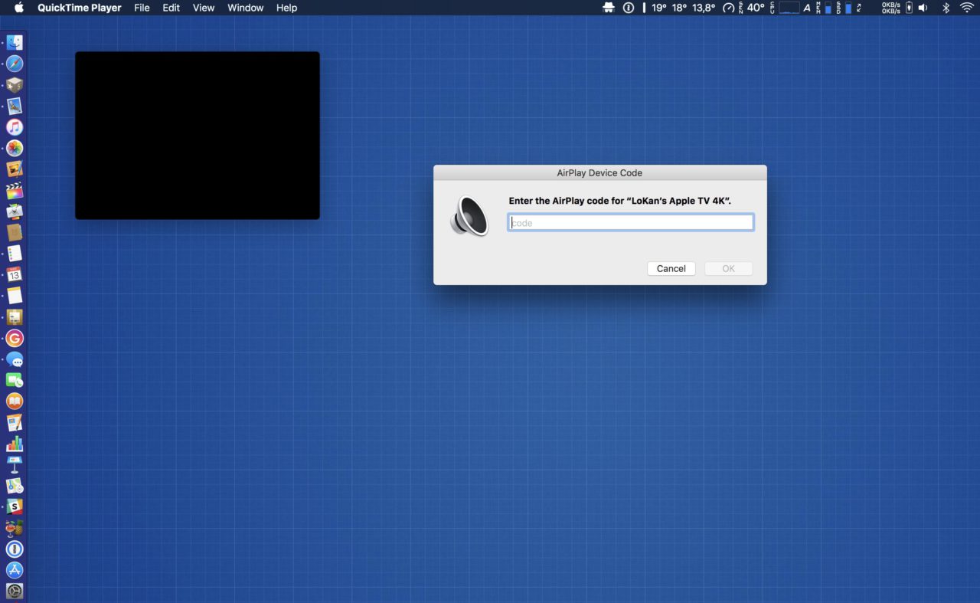Open 1Password from the Dock
The image size is (980, 603).
(x=15, y=549)
